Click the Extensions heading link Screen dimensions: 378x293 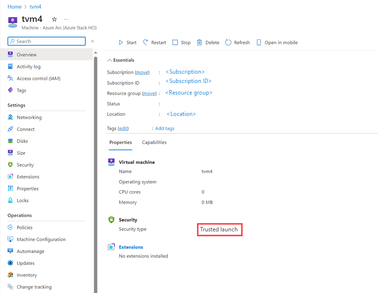point(131,247)
